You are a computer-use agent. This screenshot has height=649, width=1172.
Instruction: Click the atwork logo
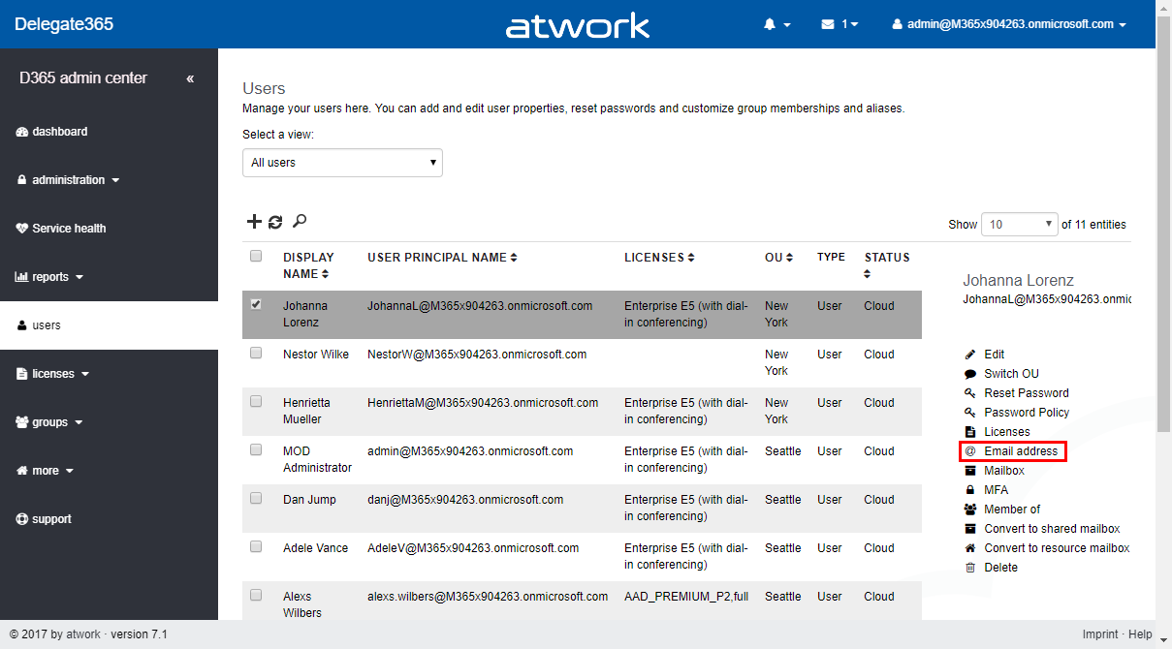coord(578,24)
